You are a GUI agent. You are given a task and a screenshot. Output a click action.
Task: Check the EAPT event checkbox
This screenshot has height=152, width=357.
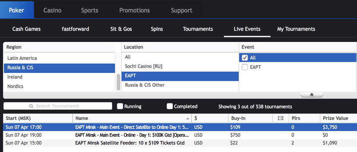coord(245,67)
